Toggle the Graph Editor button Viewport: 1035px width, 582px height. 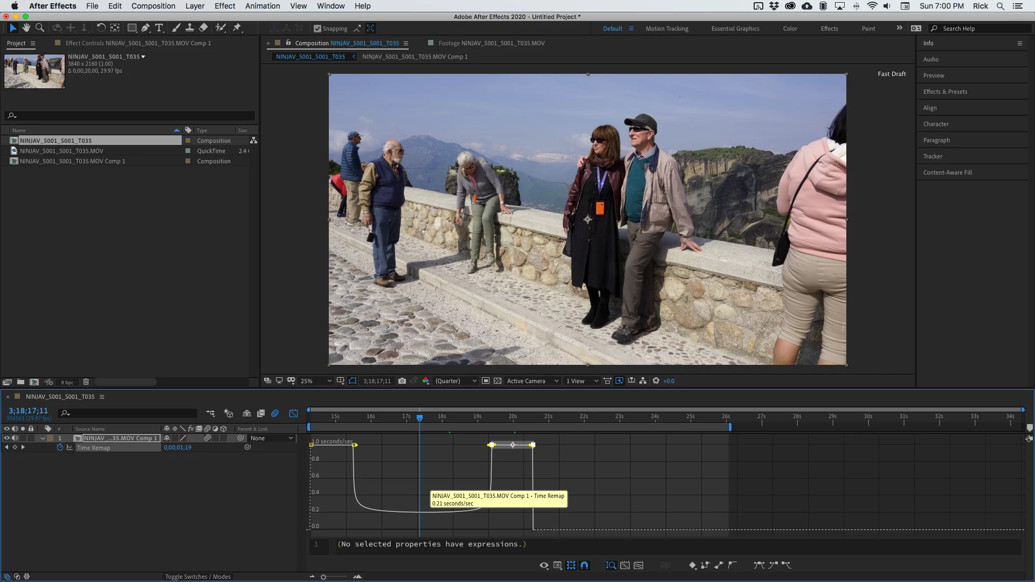click(293, 413)
